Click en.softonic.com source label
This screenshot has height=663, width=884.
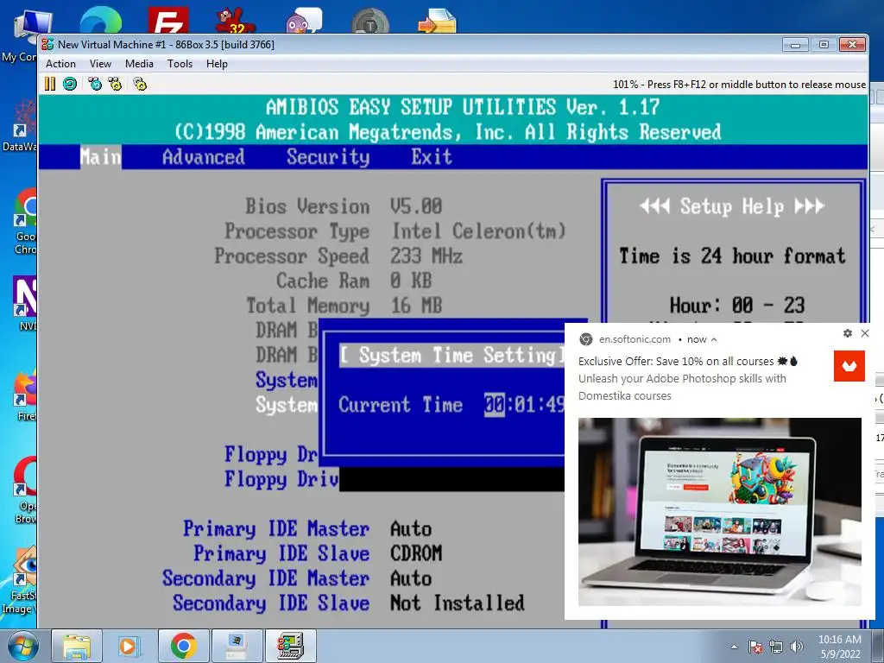[635, 339]
